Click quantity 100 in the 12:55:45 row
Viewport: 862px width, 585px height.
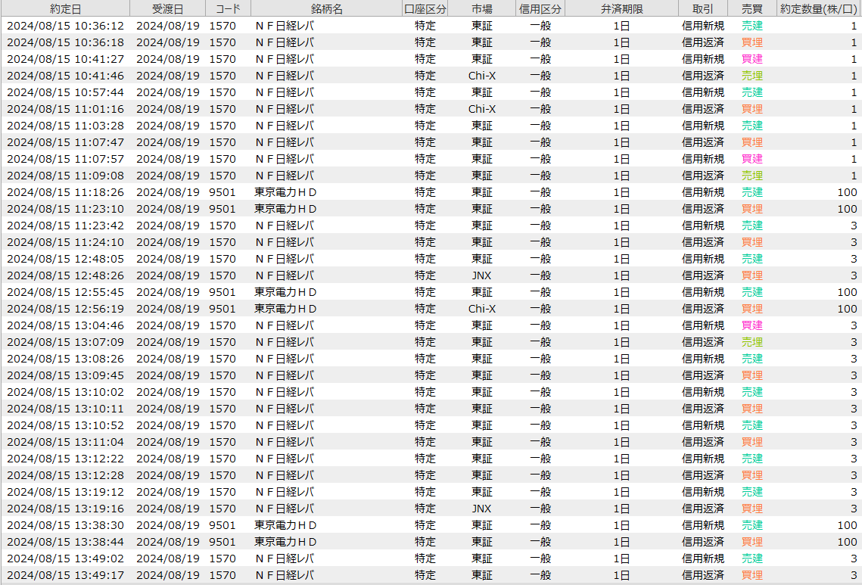[x=847, y=292]
